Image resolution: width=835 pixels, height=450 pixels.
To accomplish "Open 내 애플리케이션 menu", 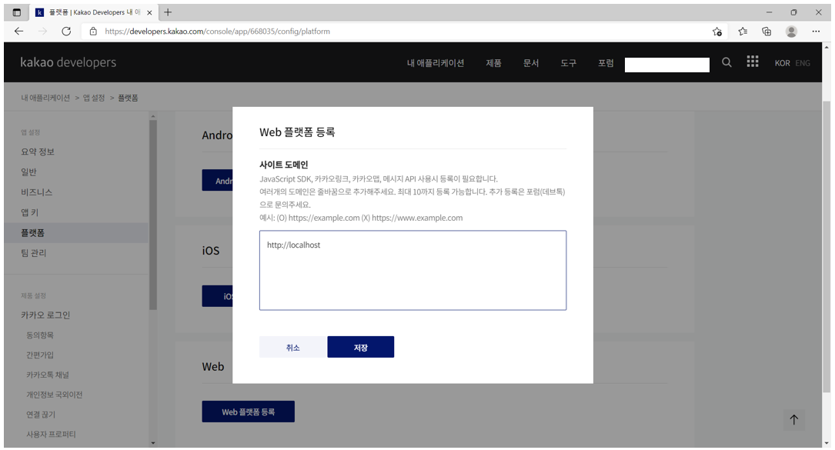I will pos(436,63).
